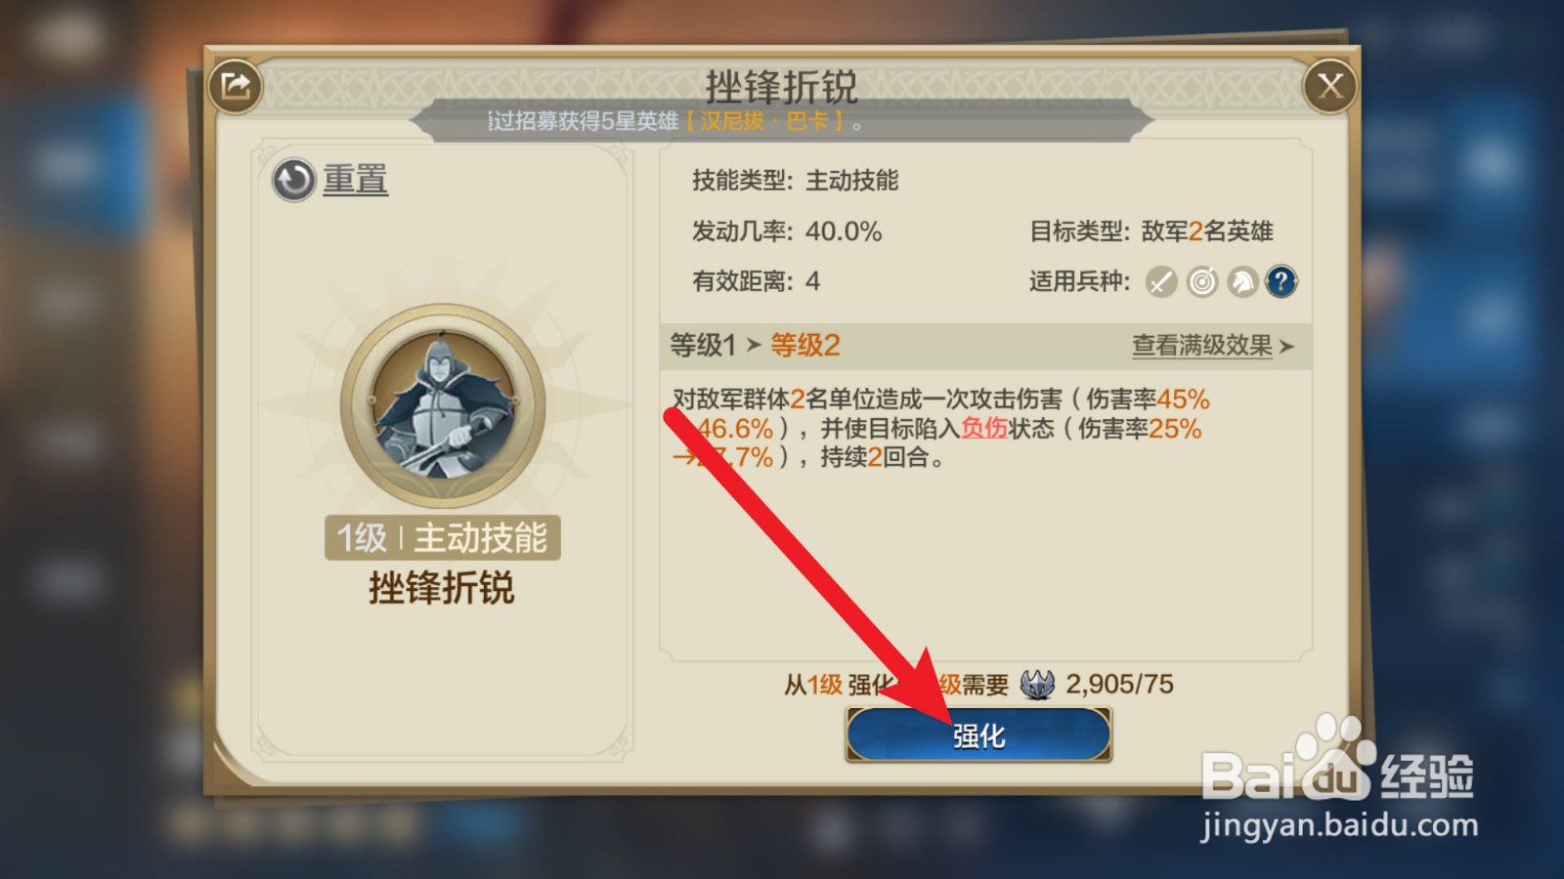Image resolution: width=1564 pixels, height=879 pixels.
Task: Expand the arrow beside 查看满级效果
Action: pyautogui.click(x=1286, y=347)
